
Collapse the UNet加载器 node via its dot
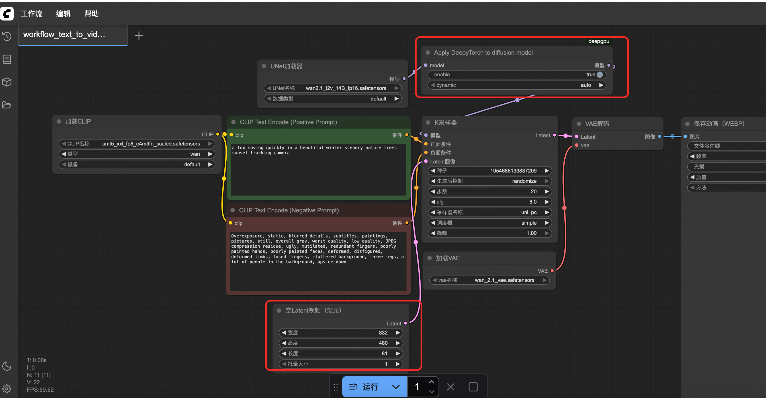tap(264, 66)
